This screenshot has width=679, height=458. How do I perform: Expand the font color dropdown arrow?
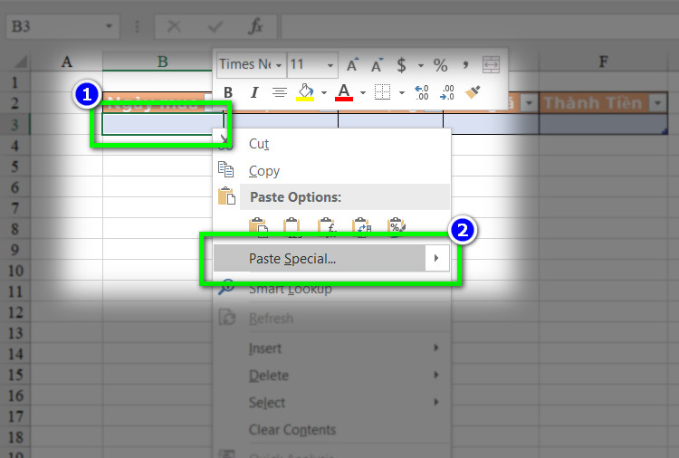(x=363, y=92)
